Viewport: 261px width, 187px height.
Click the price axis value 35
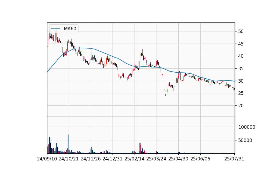[x=241, y=69]
